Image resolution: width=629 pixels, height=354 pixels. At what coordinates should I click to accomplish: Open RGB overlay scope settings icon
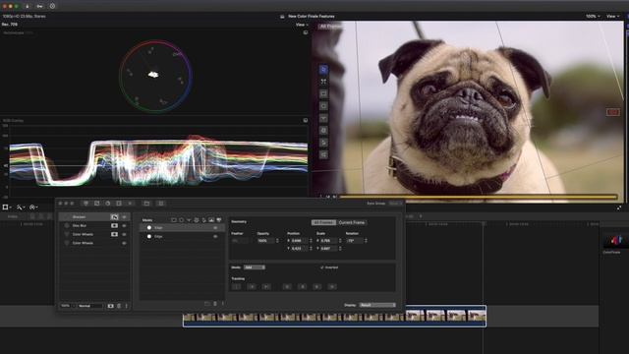point(306,120)
